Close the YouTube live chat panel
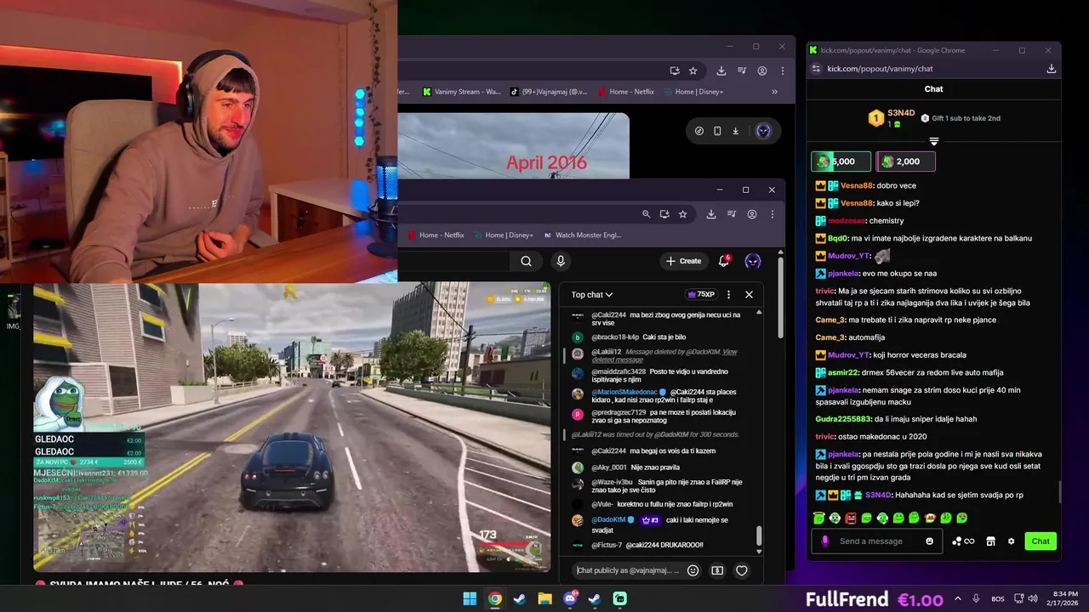 [x=749, y=294]
